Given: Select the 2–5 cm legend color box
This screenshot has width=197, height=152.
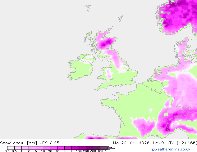Looking at the screenshot, I should 32,148.
